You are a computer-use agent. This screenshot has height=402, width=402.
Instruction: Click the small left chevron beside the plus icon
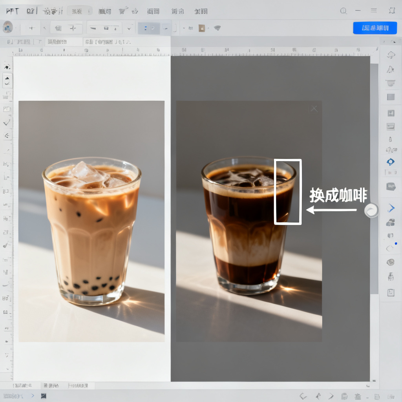[45, 28]
